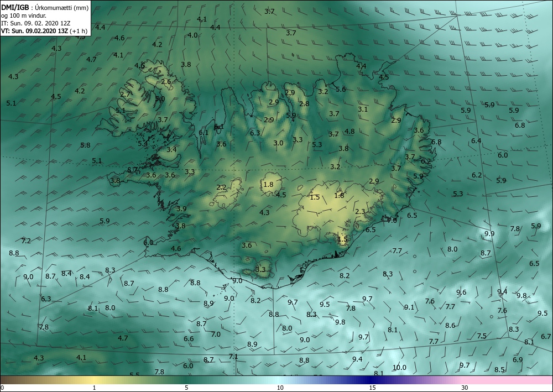Click the 6.9 value on the map
The image size is (553, 392).
pos(518,359)
